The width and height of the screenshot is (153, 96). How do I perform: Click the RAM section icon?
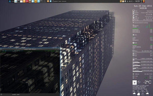coord(133,43)
